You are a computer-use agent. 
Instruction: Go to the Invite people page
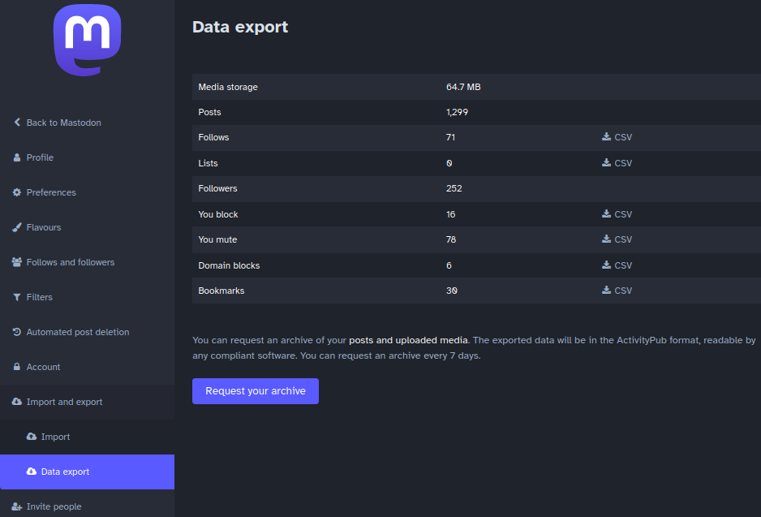[x=54, y=506]
